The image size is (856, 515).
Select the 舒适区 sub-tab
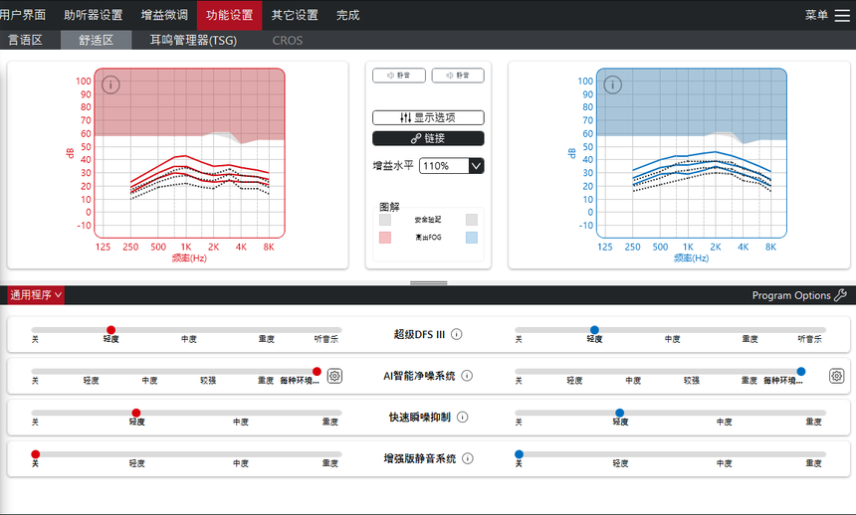click(x=97, y=41)
